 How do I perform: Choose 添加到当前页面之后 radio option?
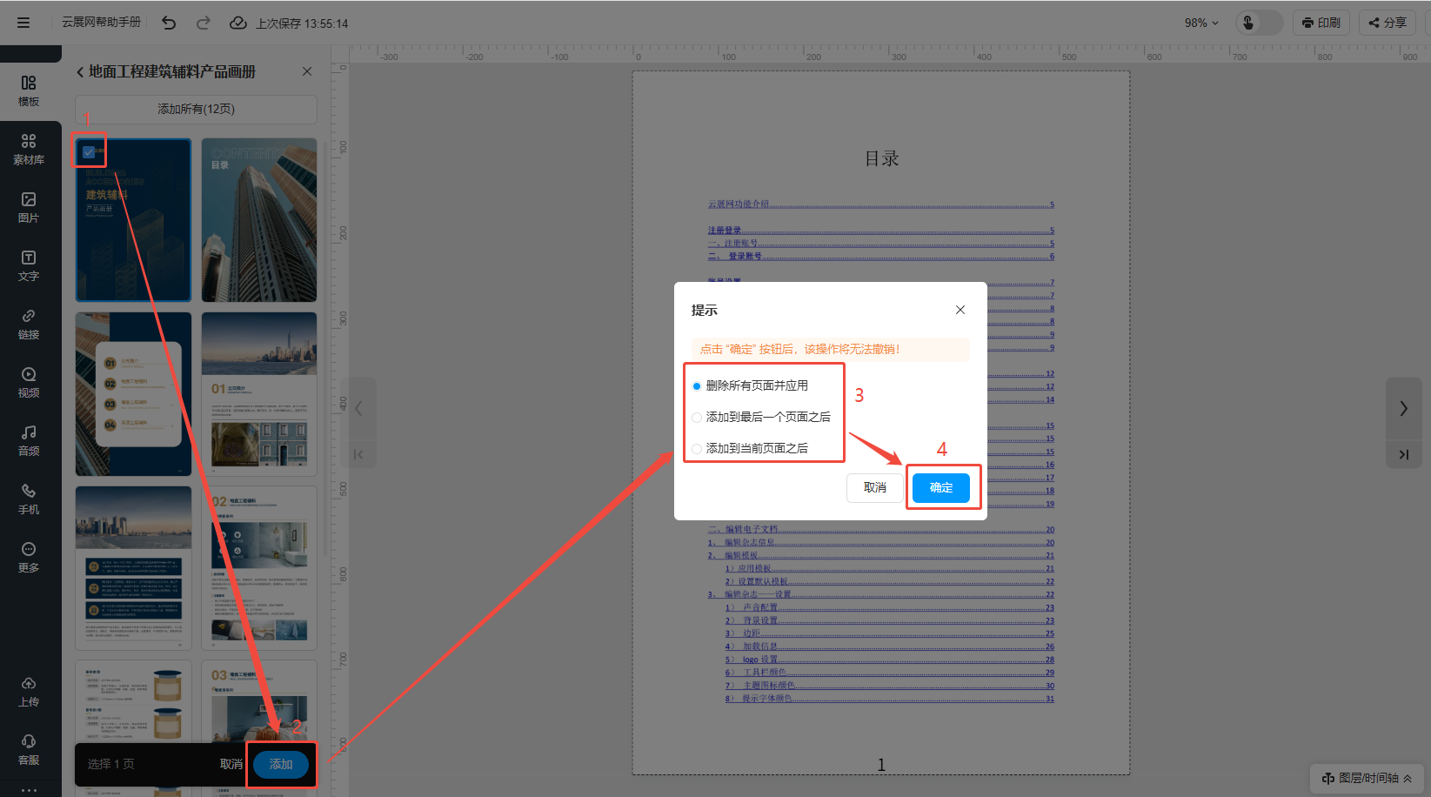pos(697,449)
